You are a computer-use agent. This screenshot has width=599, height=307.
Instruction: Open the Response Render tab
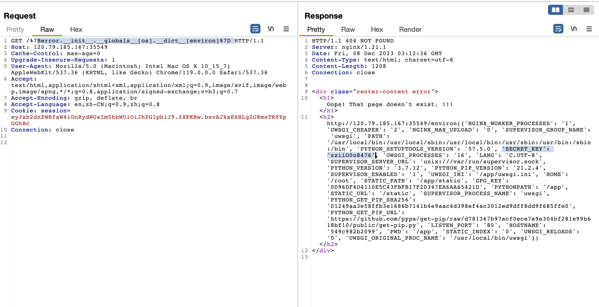point(410,29)
